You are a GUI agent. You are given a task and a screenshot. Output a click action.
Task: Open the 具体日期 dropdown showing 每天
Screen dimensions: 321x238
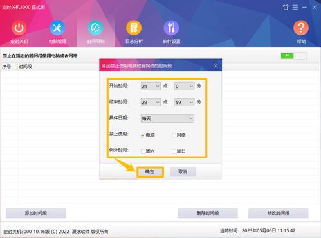(x=167, y=118)
